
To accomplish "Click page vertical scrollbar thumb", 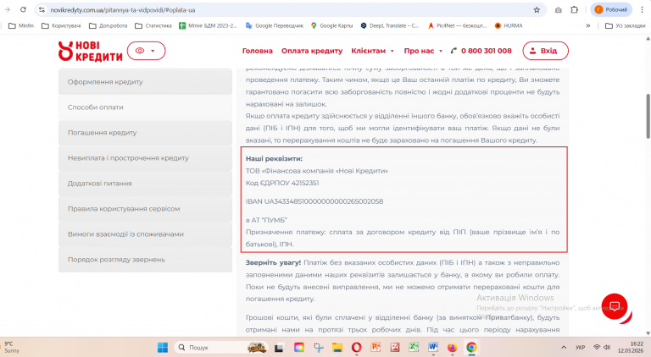I will click(x=648, y=117).
